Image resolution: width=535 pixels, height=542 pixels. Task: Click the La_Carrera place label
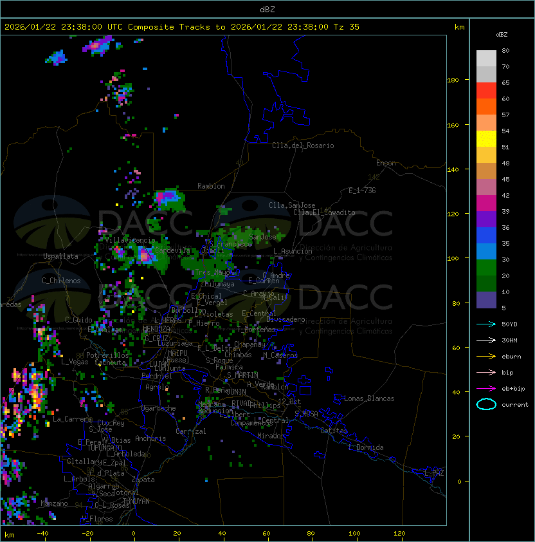73,419
